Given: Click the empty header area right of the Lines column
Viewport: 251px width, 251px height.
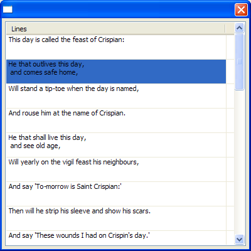Looking at the screenshot, I should pos(230,29).
